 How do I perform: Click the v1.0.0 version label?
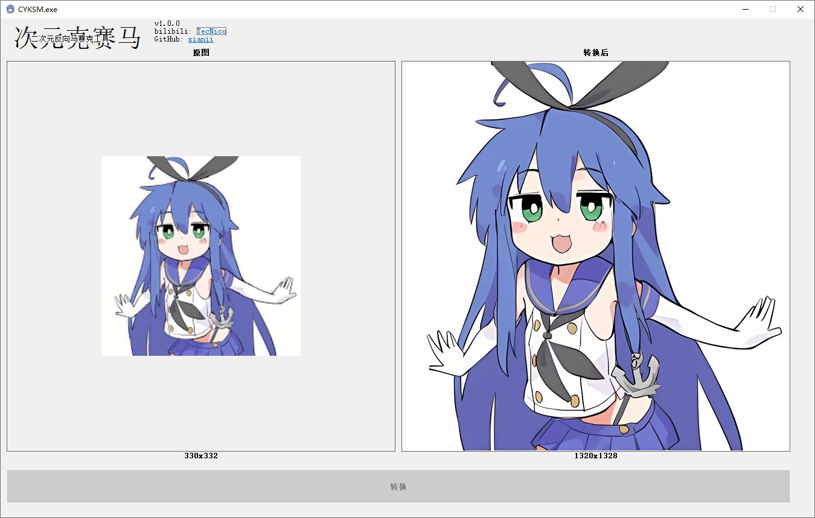167,24
